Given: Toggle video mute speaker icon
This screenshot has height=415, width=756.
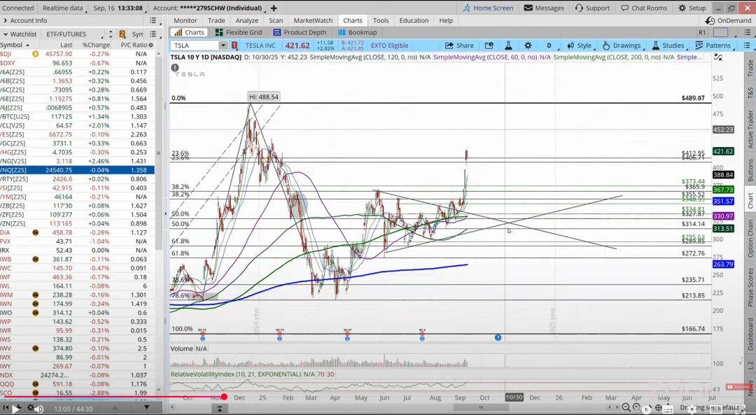Looking at the screenshot, I should (39, 409).
